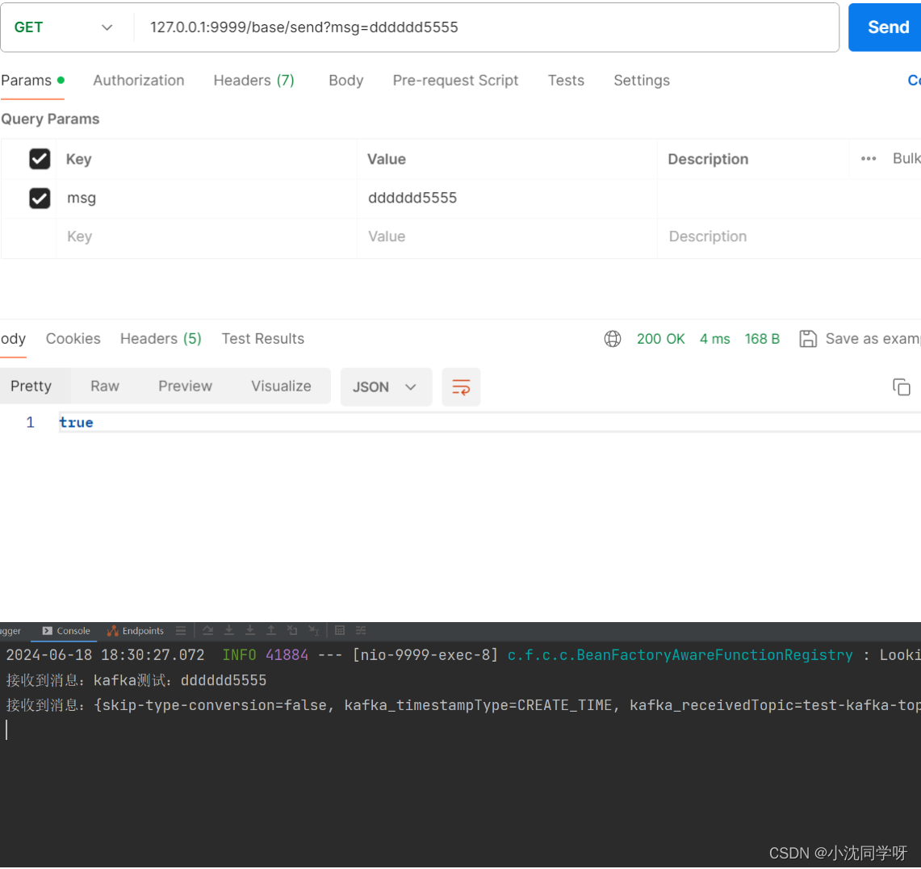
Task: Switch to the Headers (7) tab
Action: pyautogui.click(x=253, y=80)
